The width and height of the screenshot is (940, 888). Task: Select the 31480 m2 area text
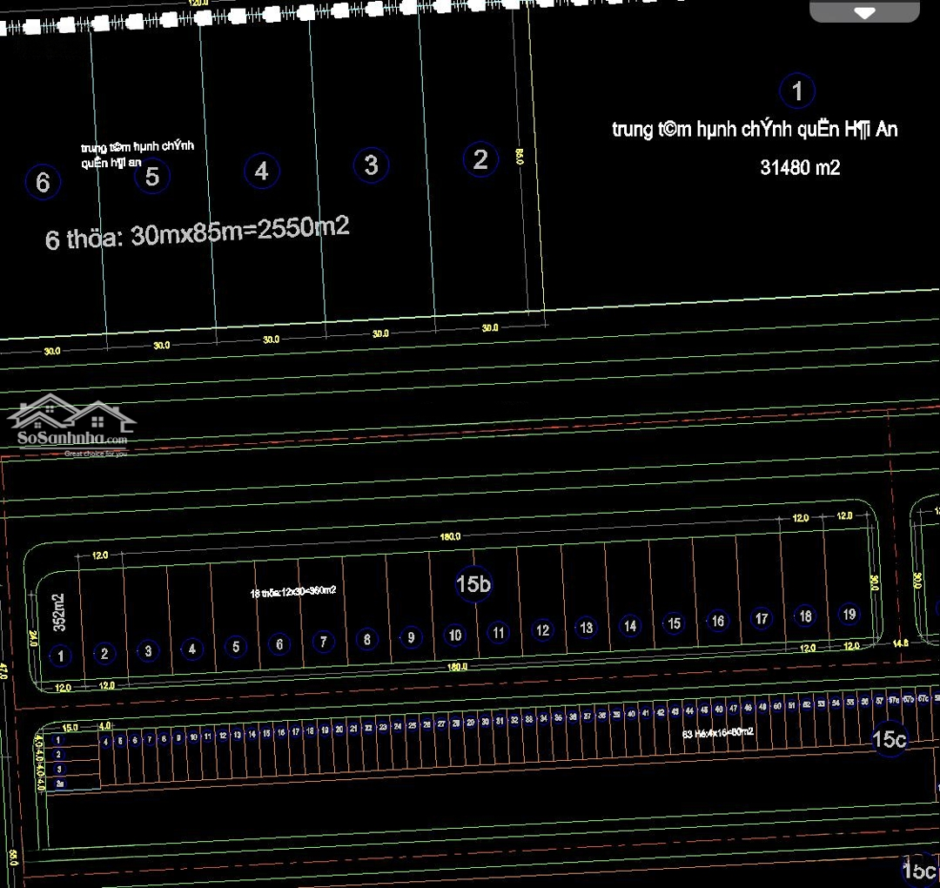[800, 168]
